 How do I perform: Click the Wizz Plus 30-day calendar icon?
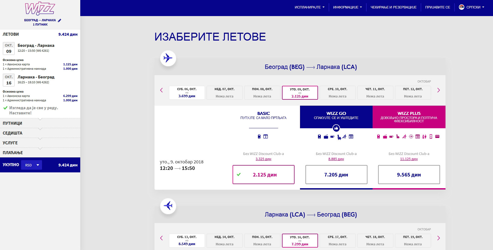(418, 136)
